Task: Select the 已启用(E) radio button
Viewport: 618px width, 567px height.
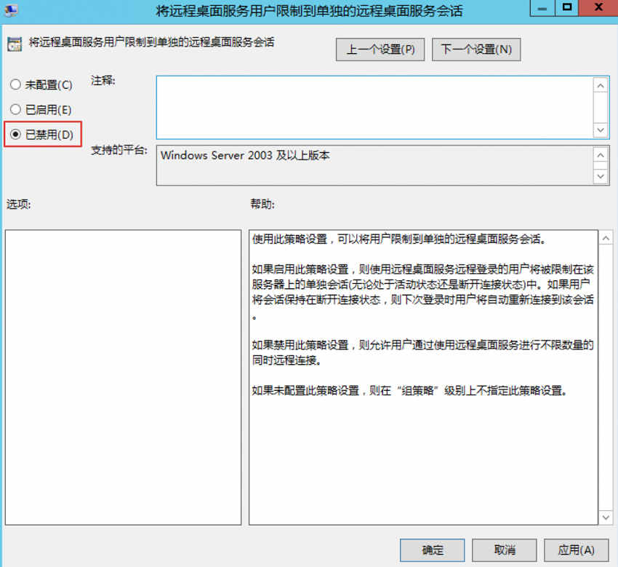Action: click(41, 110)
